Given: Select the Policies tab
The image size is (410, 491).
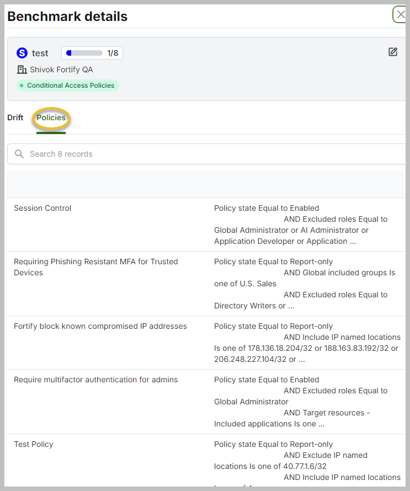Looking at the screenshot, I should 51,118.
